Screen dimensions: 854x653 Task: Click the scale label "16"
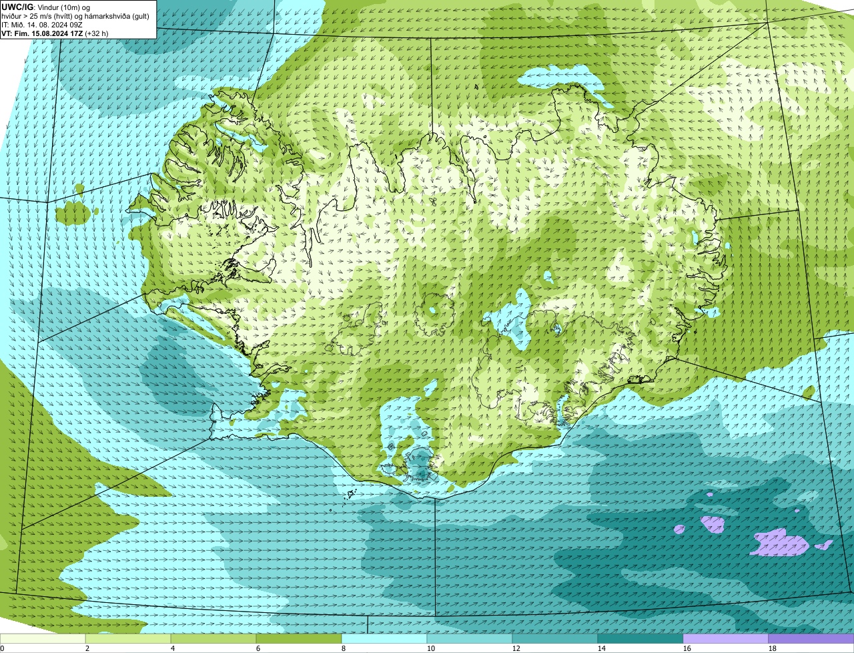click(x=687, y=648)
